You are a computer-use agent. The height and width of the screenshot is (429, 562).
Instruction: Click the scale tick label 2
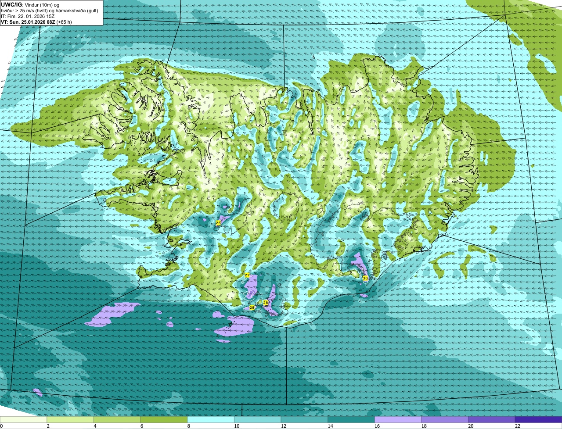[x=48, y=426]
